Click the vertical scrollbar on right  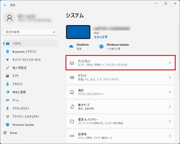click(179, 52)
